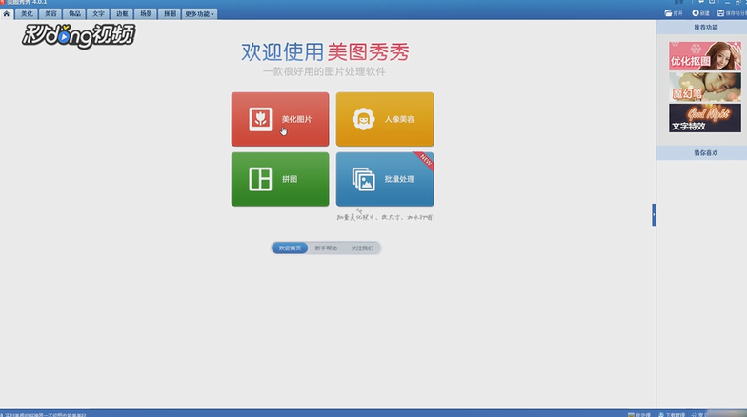Click the green 拼图 tile
This screenshot has width=747, height=417.
[x=280, y=179]
